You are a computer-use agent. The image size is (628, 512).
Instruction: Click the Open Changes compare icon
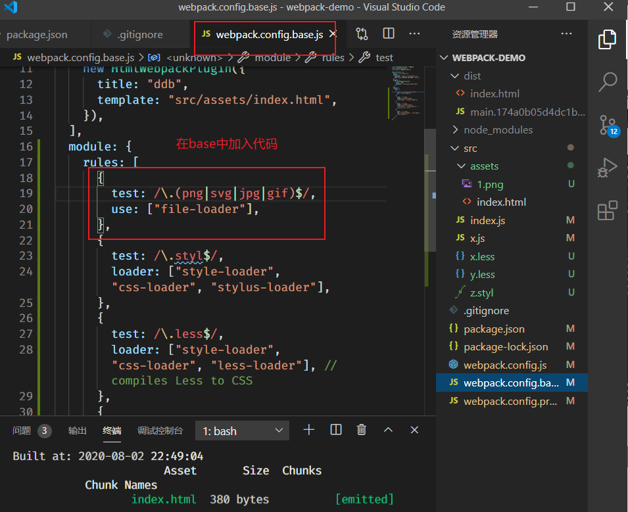pyautogui.click(x=362, y=34)
